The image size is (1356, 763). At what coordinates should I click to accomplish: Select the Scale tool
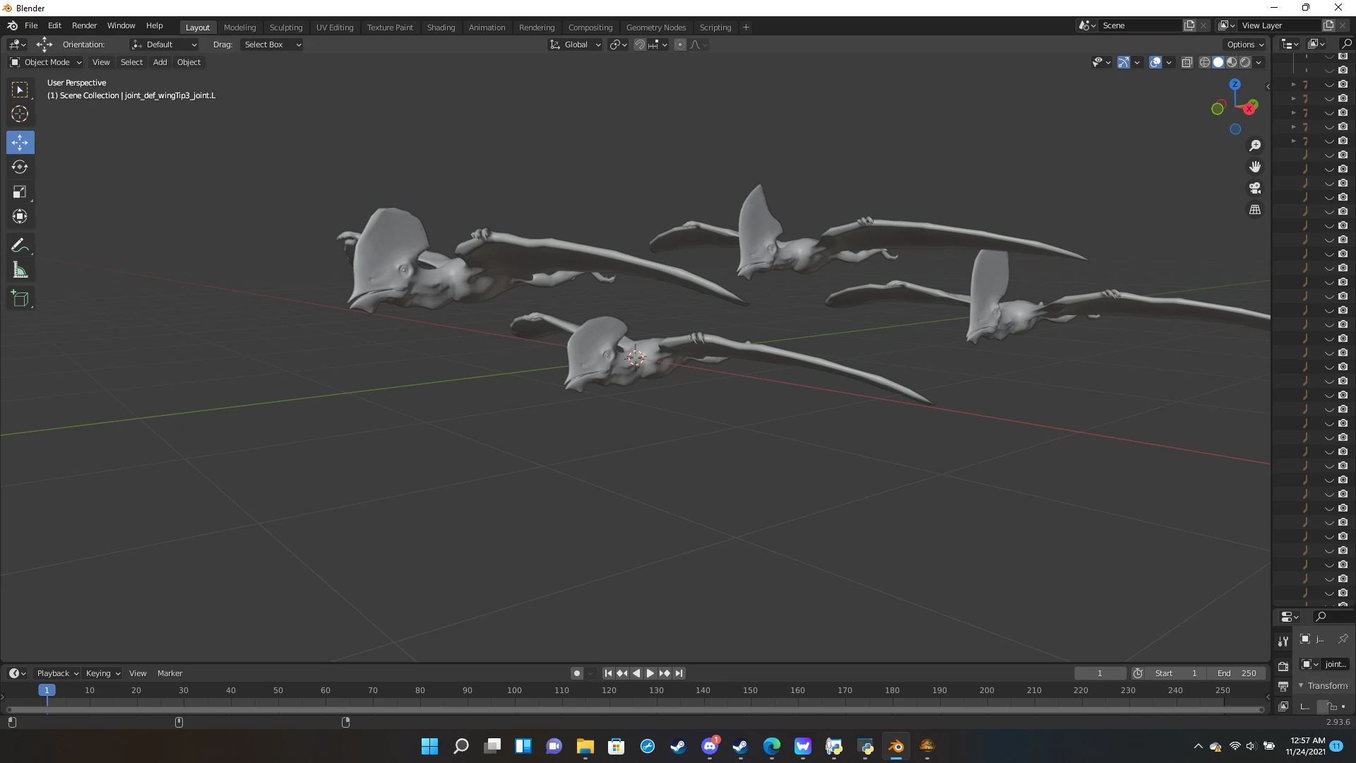20,192
